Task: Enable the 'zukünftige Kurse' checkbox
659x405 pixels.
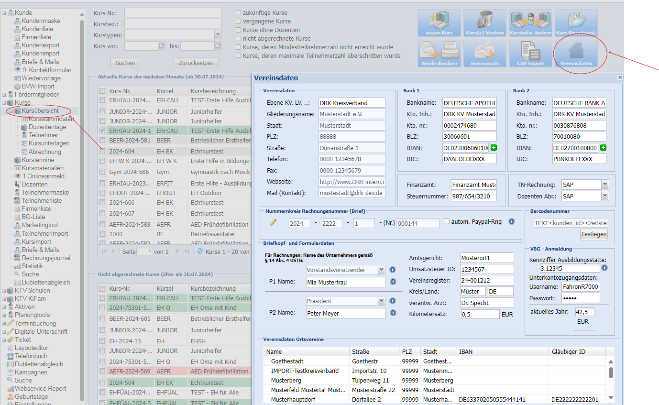Action: tap(239, 13)
